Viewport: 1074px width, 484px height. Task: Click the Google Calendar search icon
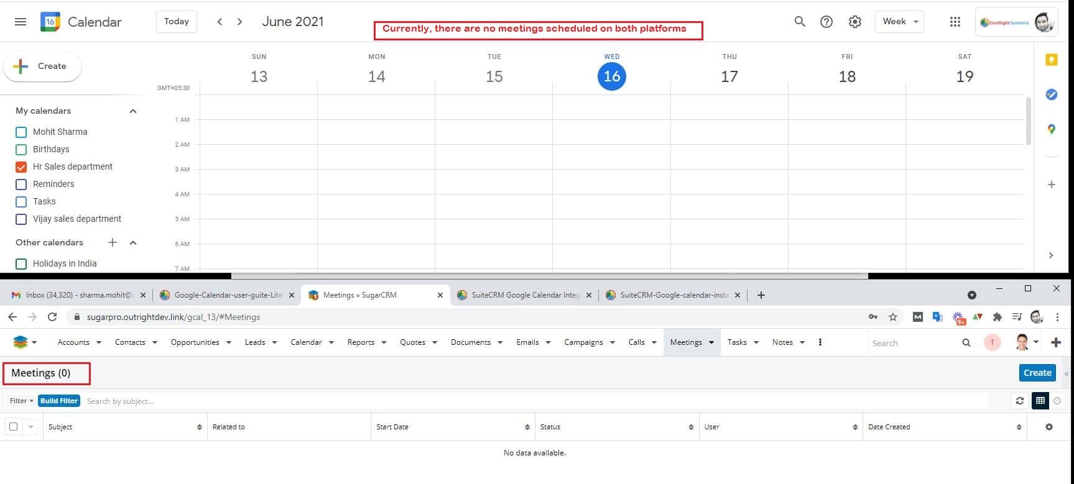(x=800, y=22)
